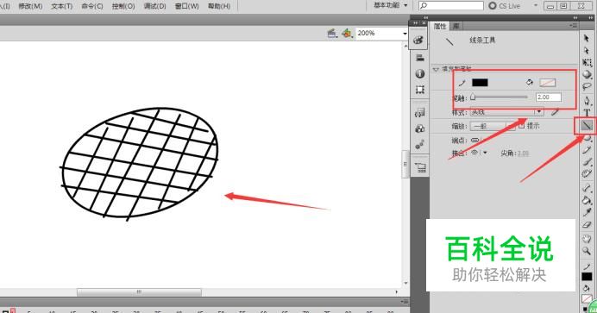
Task: Select the Selection (black arrow) tool
Action: tap(587, 39)
